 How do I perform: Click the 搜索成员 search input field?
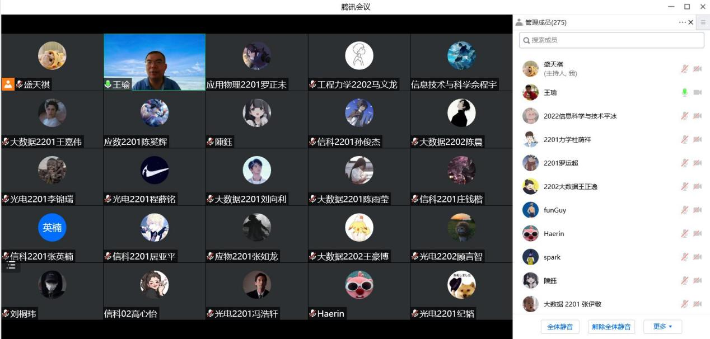tap(611, 40)
